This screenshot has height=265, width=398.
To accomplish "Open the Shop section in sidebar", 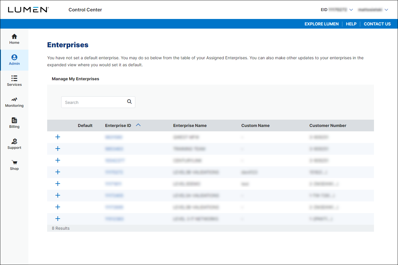I will tap(14, 165).
